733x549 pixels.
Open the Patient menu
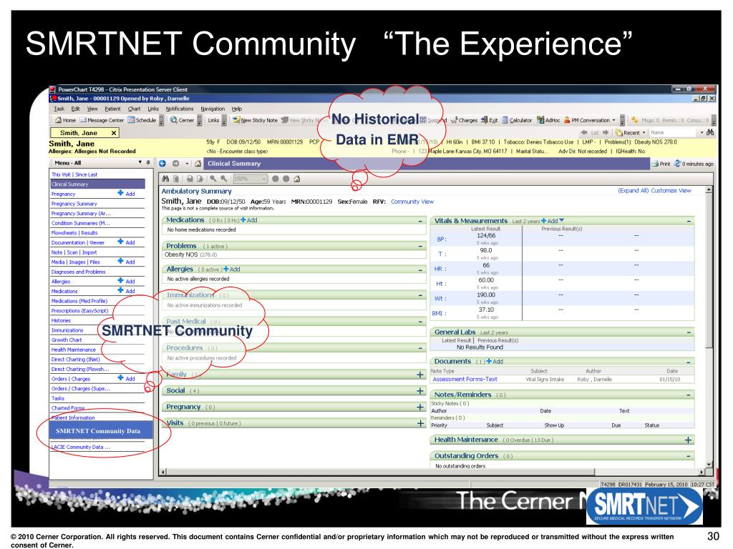(x=112, y=109)
